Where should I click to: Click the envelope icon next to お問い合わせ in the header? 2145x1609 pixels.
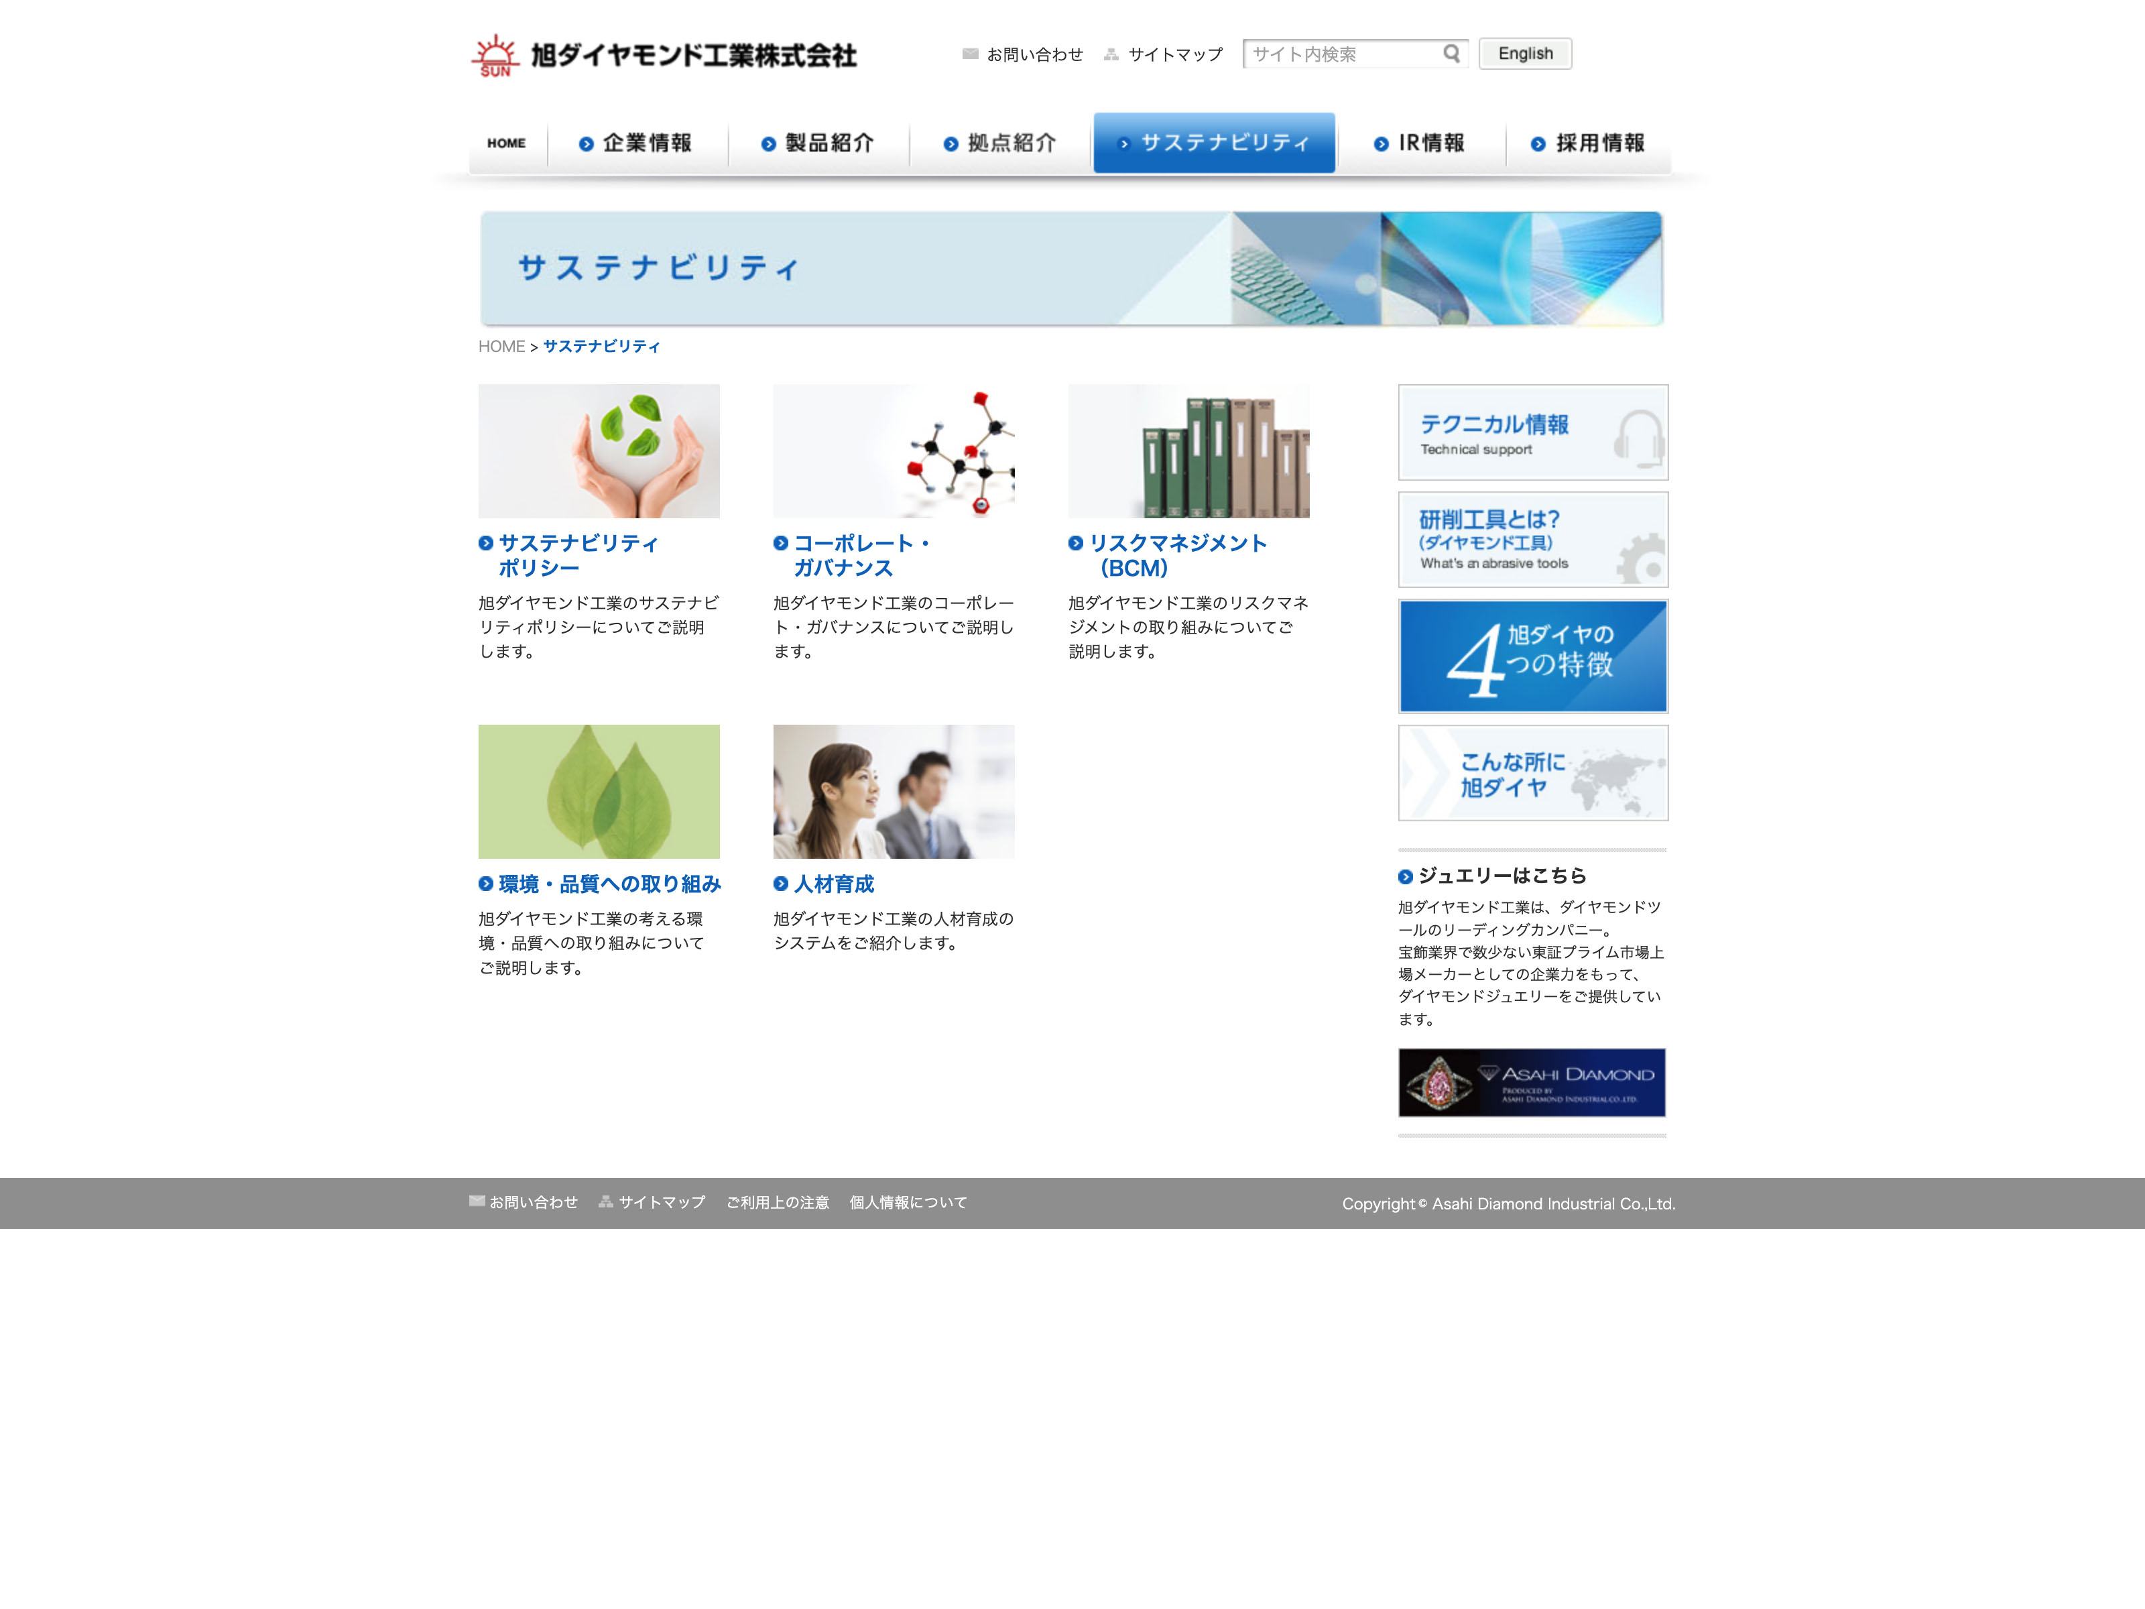pyautogui.click(x=970, y=54)
